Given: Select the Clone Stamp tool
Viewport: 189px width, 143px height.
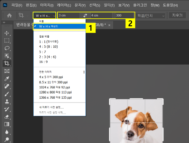Looking at the screenshot, I should 7,102.
